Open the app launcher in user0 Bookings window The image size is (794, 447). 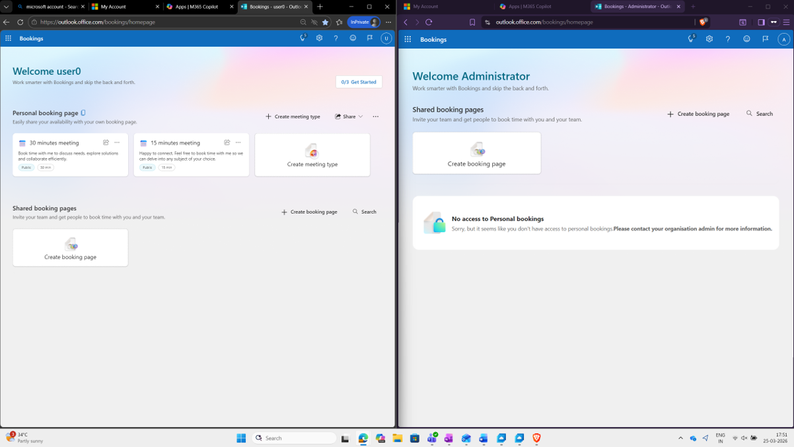click(8, 38)
